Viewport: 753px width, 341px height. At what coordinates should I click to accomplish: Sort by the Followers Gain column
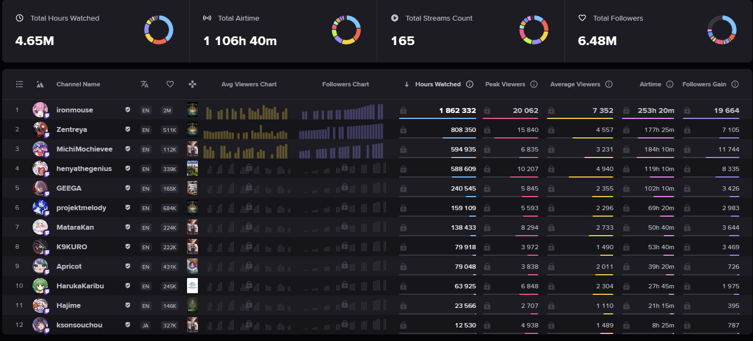704,84
